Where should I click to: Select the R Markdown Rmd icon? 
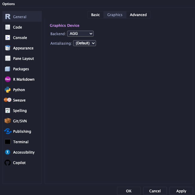(8, 79)
